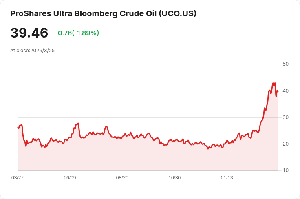300x199 pixels.
Task: Click the ProShares Ultra Bloomberg Crude Oil title
Action: pyautogui.click(x=103, y=14)
